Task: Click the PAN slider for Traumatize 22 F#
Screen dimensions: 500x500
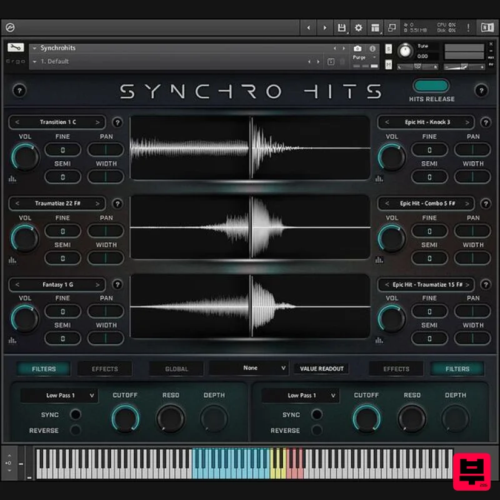Action: pos(106,231)
